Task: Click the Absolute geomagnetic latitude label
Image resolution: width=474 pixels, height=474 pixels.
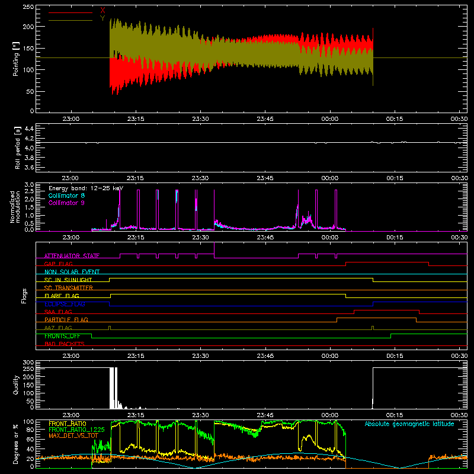Action: point(409,424)
